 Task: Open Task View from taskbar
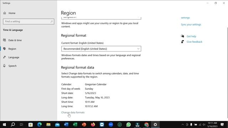point(21,124)
